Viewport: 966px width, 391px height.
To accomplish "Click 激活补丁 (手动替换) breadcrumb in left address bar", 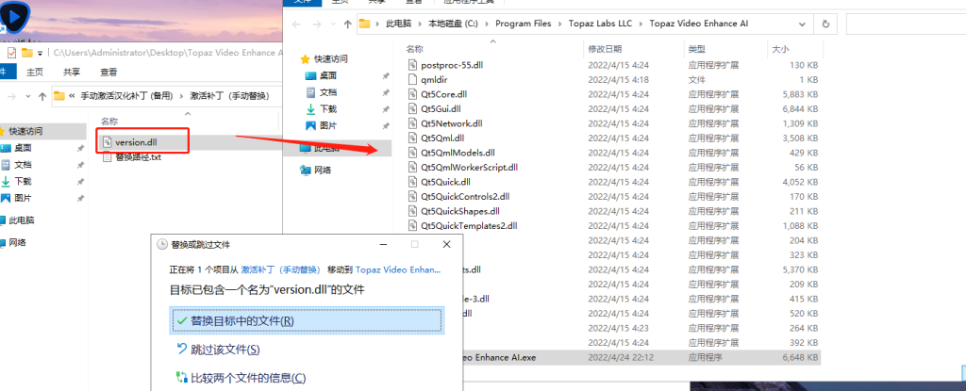I will click(230, 96).
